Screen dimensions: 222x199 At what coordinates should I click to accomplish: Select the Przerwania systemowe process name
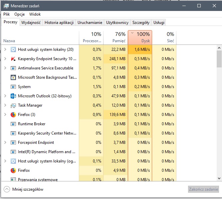38,179
